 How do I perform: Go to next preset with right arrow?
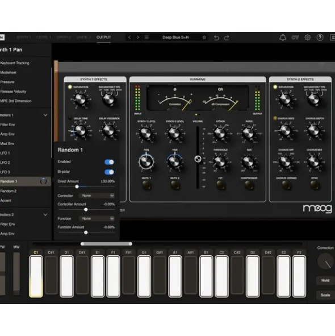[138, 38]
